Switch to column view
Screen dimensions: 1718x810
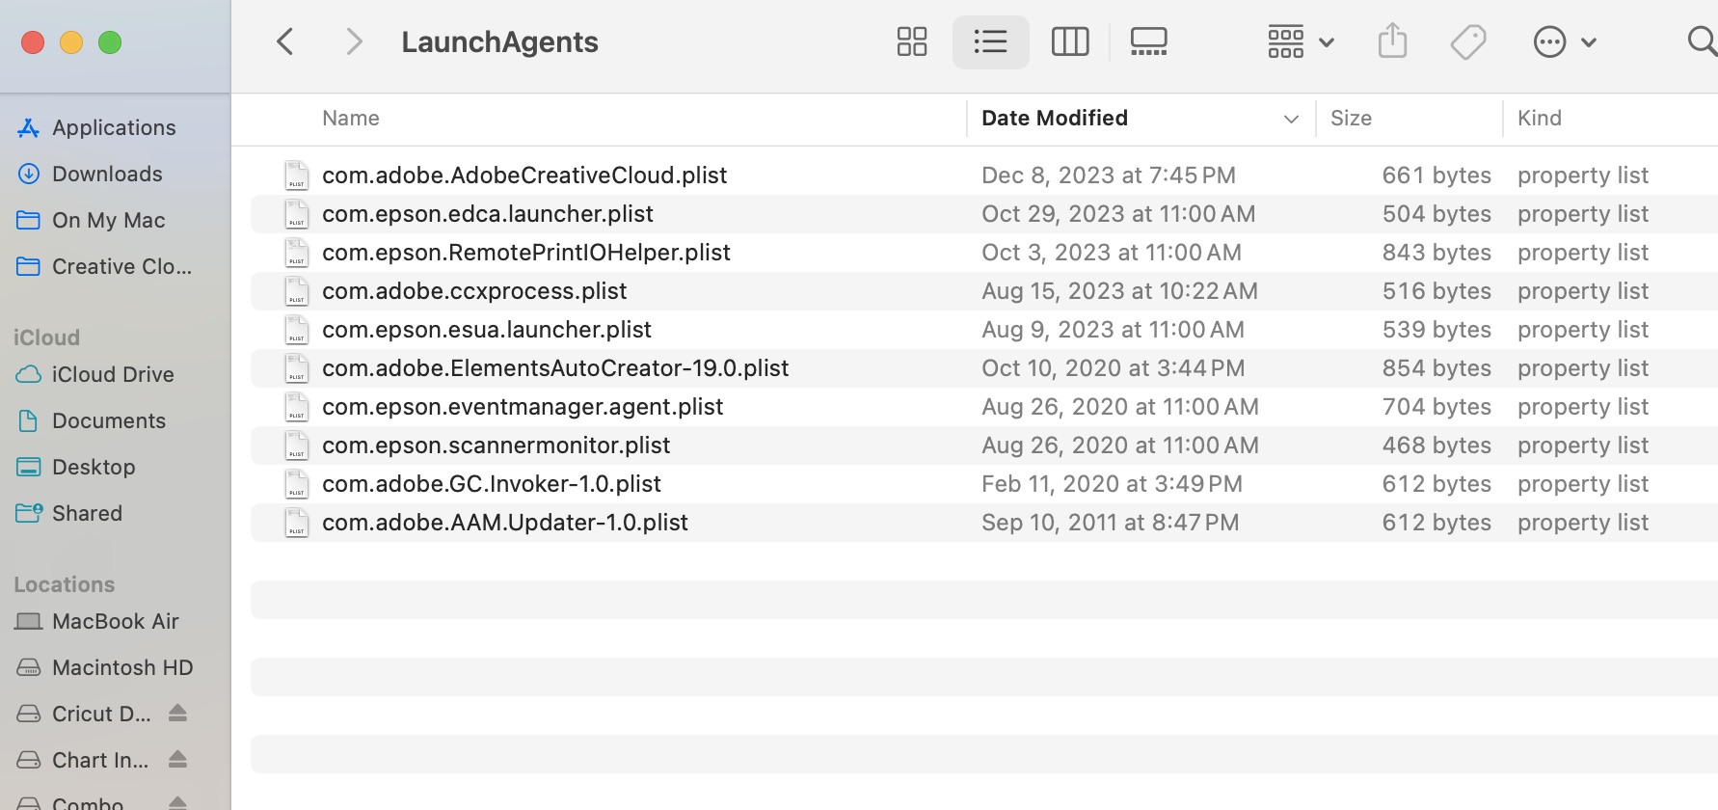[x=1069, y=41]
